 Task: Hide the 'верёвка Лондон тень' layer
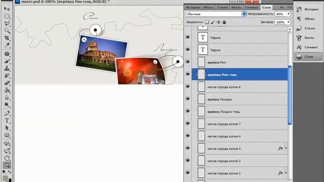(188, 111)
